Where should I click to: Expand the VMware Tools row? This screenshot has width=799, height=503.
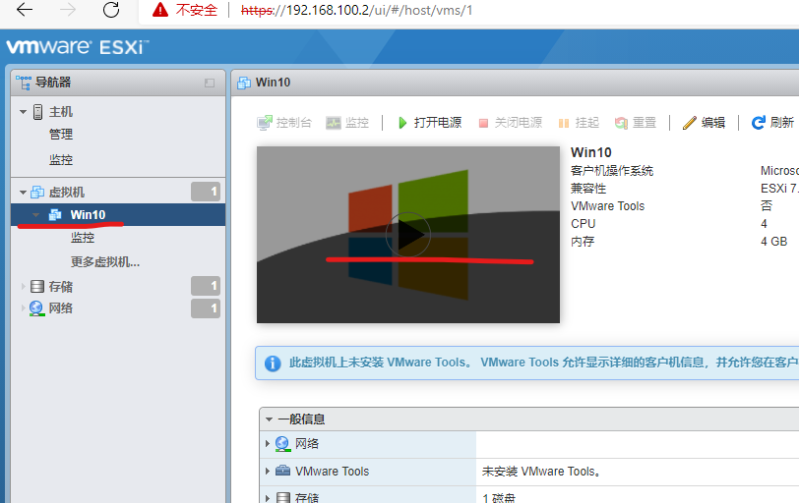coord(268,472)
